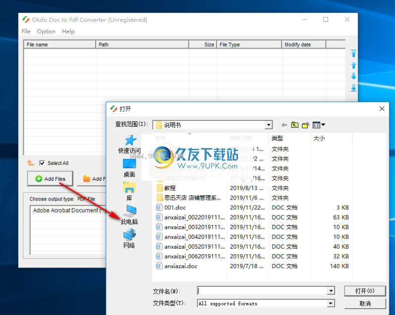Click the 001.doc file icon

click(x=159, y=208)
